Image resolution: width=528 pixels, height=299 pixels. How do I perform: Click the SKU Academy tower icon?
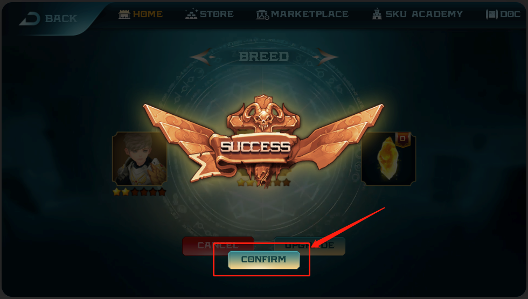tap(377, 14)
